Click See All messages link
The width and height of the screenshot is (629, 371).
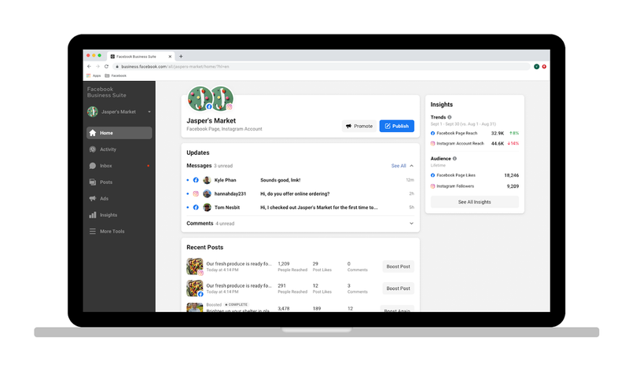pos(399,166)
